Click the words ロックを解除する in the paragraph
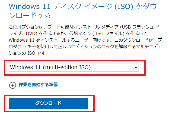The width and height of the screenshot is (169, 114). pos(118,47)
